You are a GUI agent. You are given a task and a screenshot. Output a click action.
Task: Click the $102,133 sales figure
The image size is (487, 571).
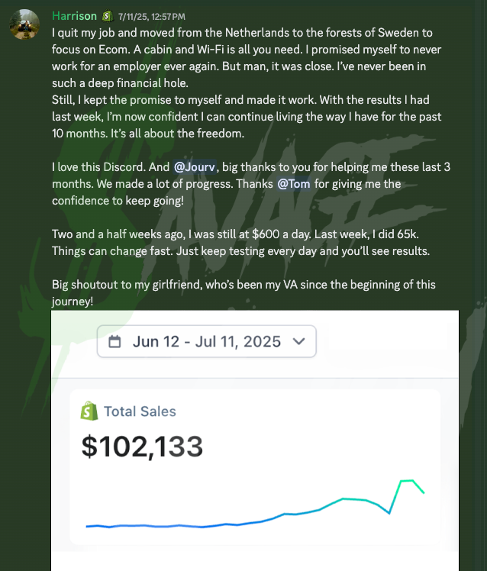[142, 446]
